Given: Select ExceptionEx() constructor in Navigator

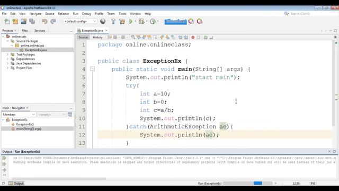Looking at the screenshot, I should 25,124.
